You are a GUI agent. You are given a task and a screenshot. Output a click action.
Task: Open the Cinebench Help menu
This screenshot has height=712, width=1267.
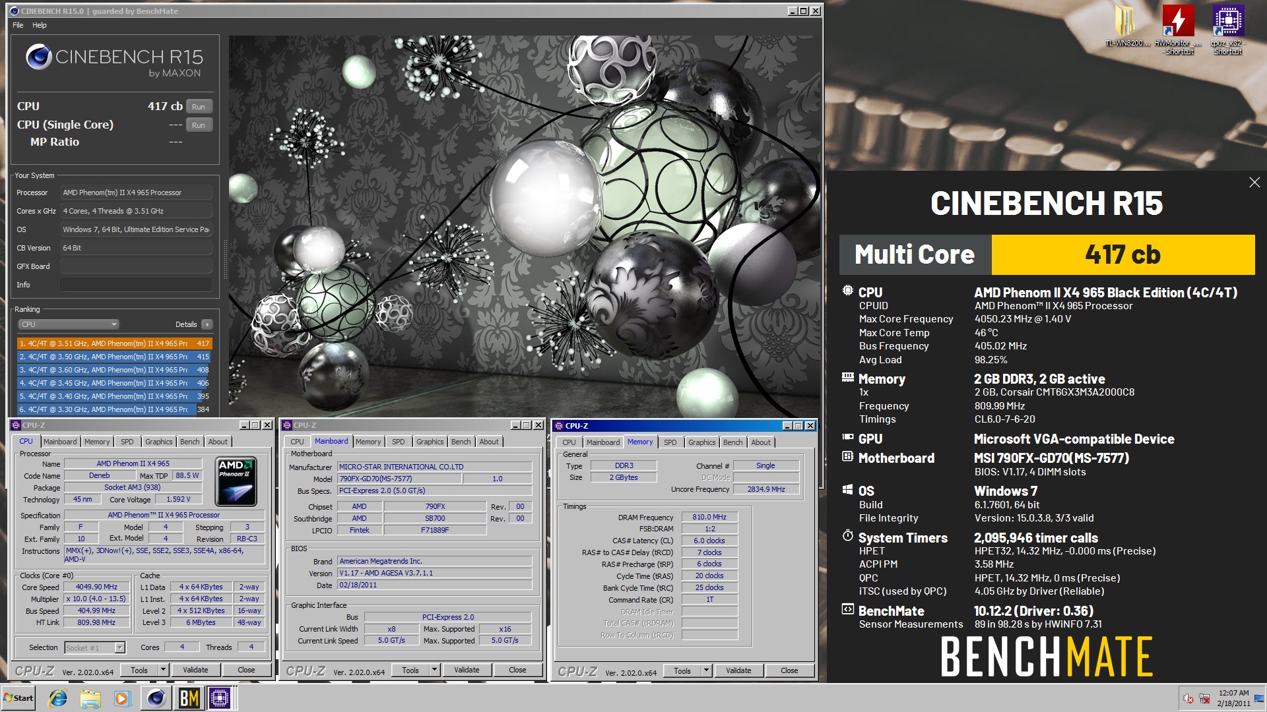40,25
